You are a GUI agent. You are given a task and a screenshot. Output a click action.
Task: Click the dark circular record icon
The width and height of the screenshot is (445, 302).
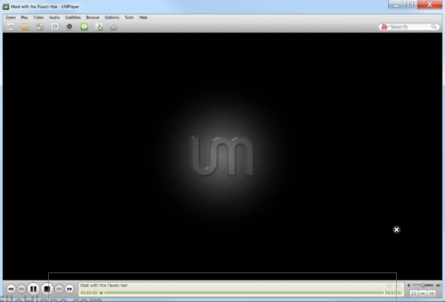tap(69, 27)
